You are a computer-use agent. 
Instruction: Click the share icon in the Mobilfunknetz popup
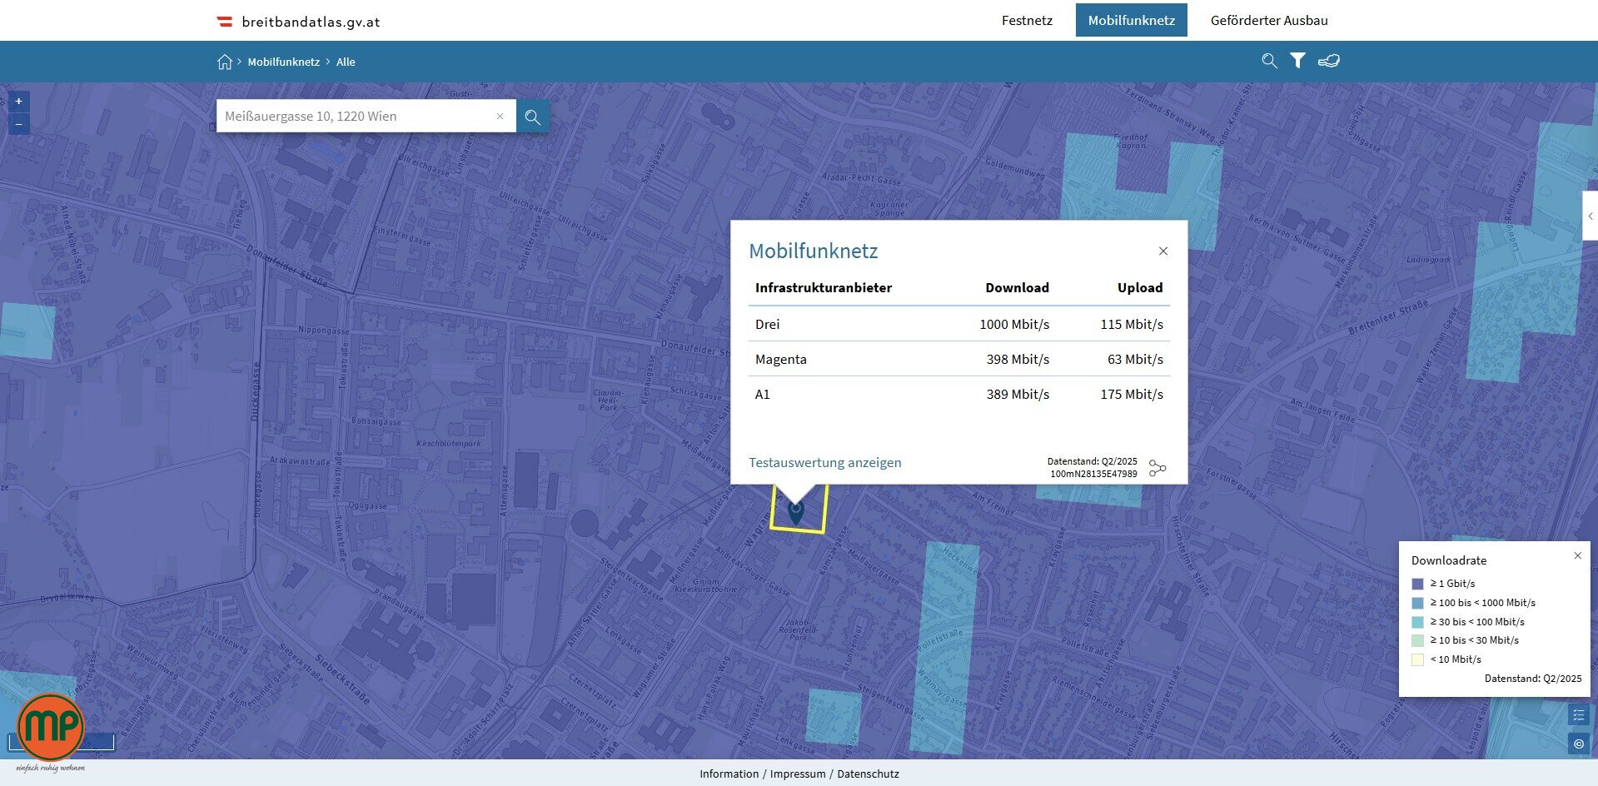pyautogui.click(x=1157, y=468)
